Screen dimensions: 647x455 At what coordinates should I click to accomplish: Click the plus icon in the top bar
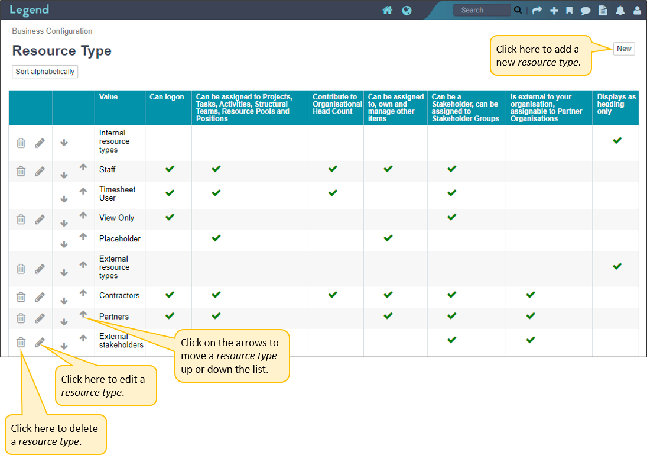point(554,10)
